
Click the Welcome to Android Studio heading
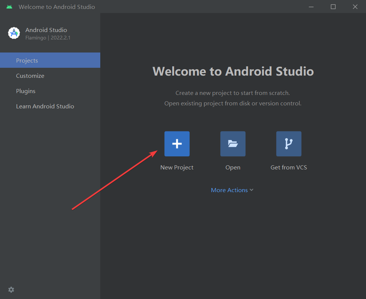[233, 71]
